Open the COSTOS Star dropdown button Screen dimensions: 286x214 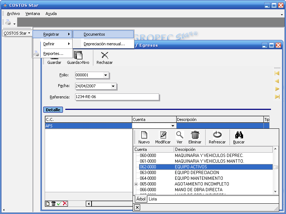(x=17, y=33)
